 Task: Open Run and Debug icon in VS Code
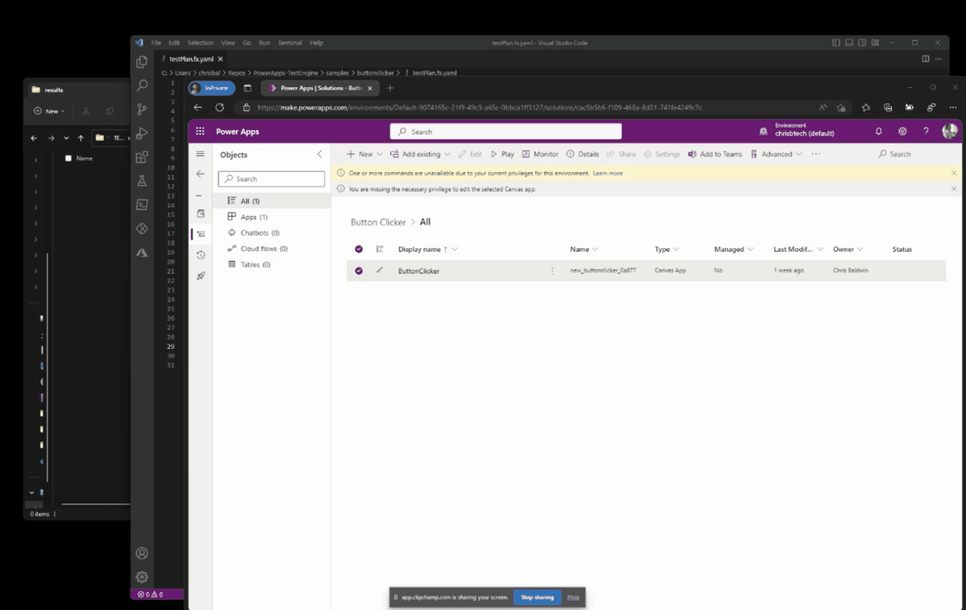(x=141, y=133)
